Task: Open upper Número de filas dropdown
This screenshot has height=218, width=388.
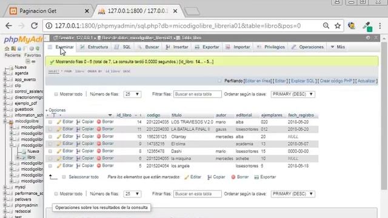Action: 132,94
